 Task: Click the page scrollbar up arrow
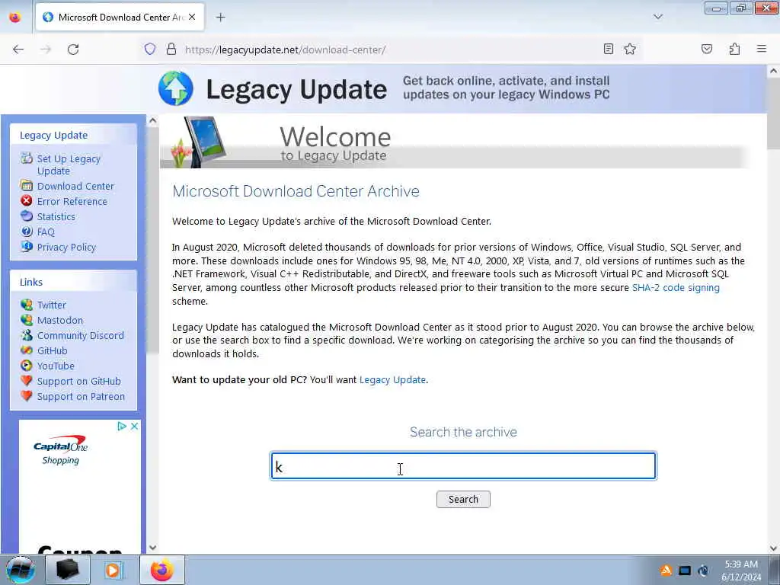tap(774, 71)
